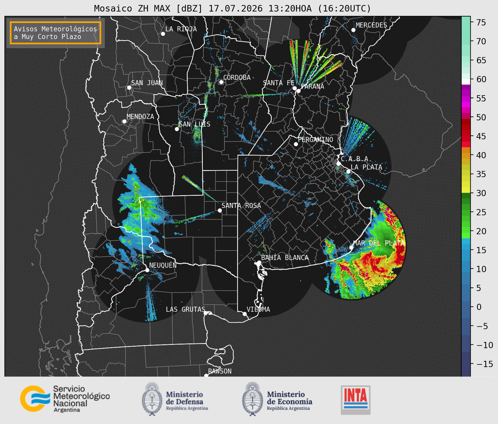Click the 60 dBZ white color band
The width and height of the screenshot is (498, 424).
466,81
